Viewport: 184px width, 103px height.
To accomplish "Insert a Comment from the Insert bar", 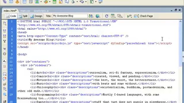I will tap(67, 2).
